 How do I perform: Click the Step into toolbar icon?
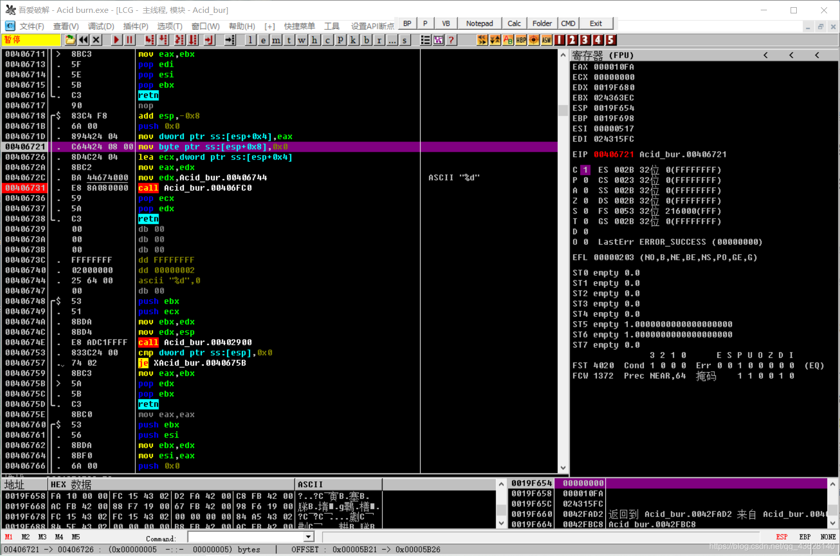pyautogui.click(x=150, y=40)
